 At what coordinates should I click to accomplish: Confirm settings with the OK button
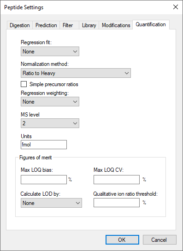(122, 239)
